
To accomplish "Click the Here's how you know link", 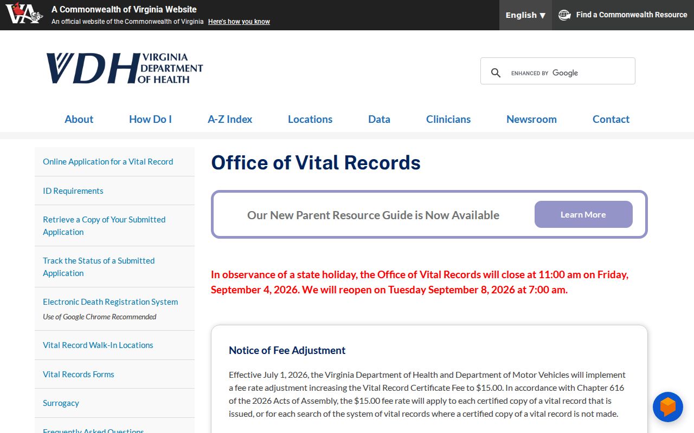I will pyautogui.click(x=239, y=22).
